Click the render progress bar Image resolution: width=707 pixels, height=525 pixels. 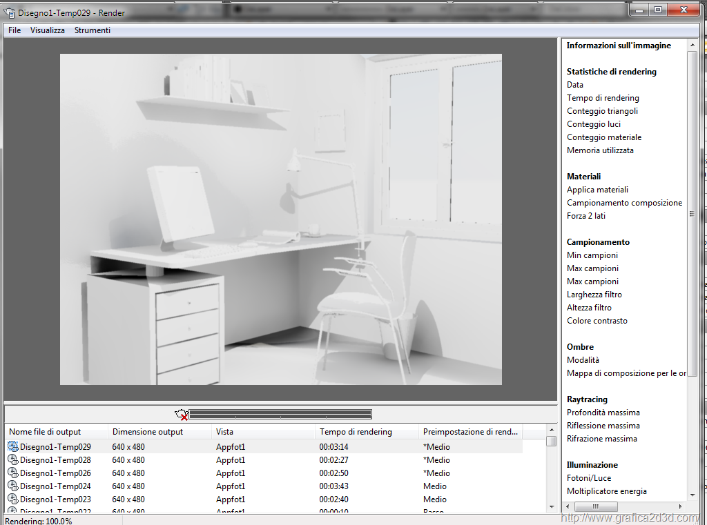point(280,414)
